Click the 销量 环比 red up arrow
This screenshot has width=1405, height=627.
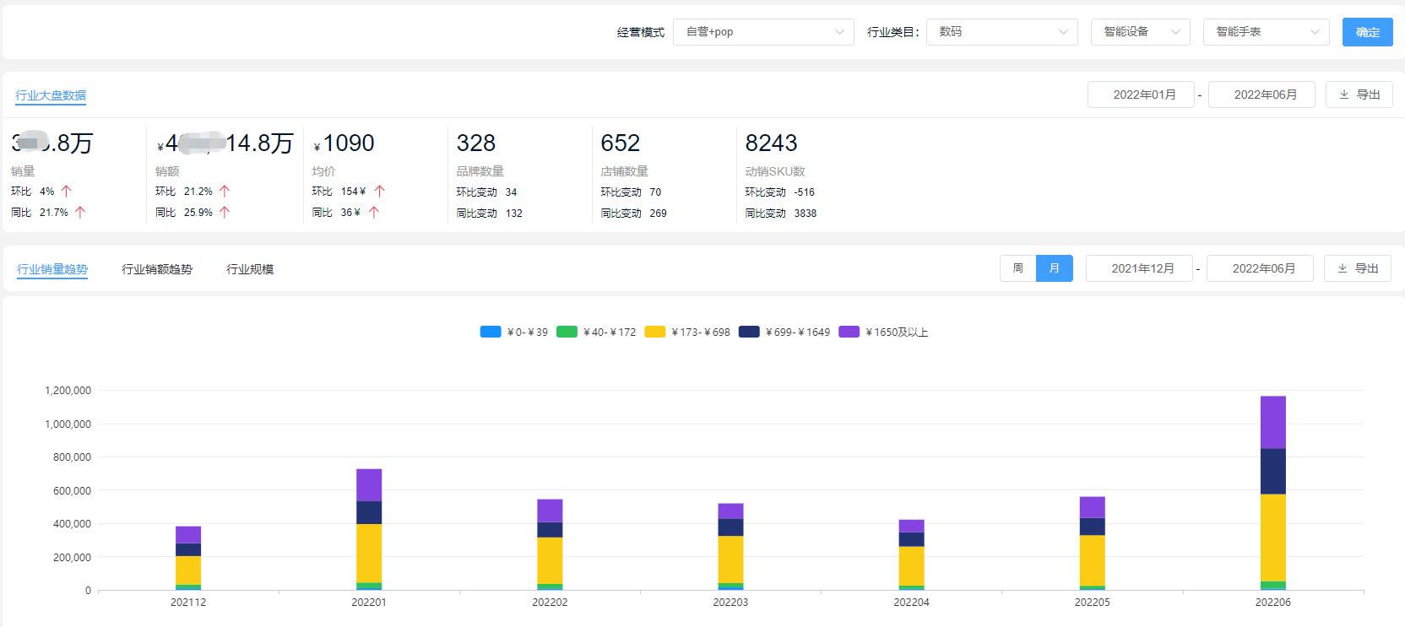coord(66,192)
